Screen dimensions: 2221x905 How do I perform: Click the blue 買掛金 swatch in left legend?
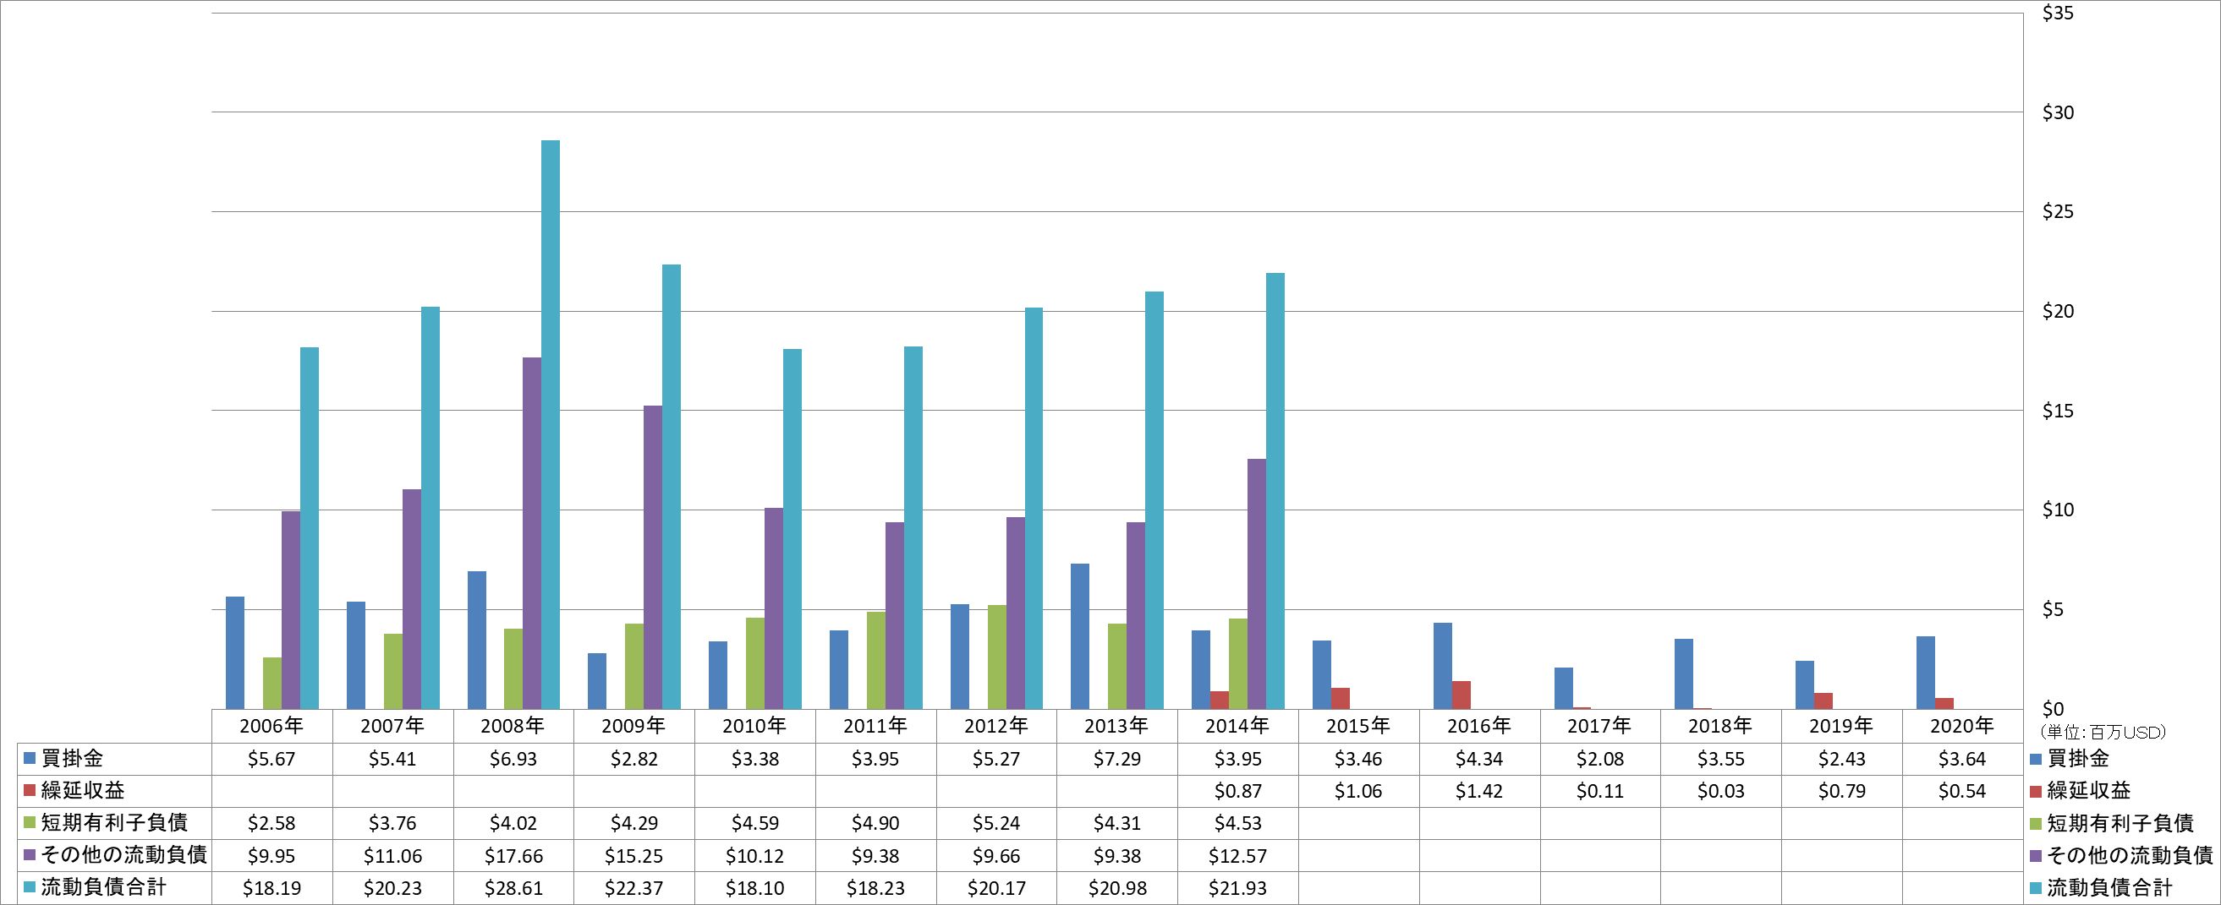pyautogui.click(x=30, y=759)
